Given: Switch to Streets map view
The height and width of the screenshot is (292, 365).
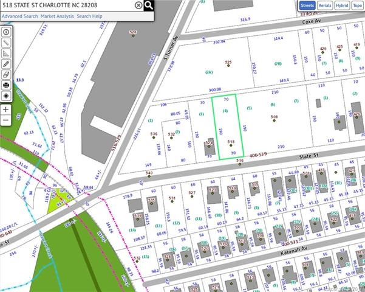Looking at the screenshot, I should 307,5.
